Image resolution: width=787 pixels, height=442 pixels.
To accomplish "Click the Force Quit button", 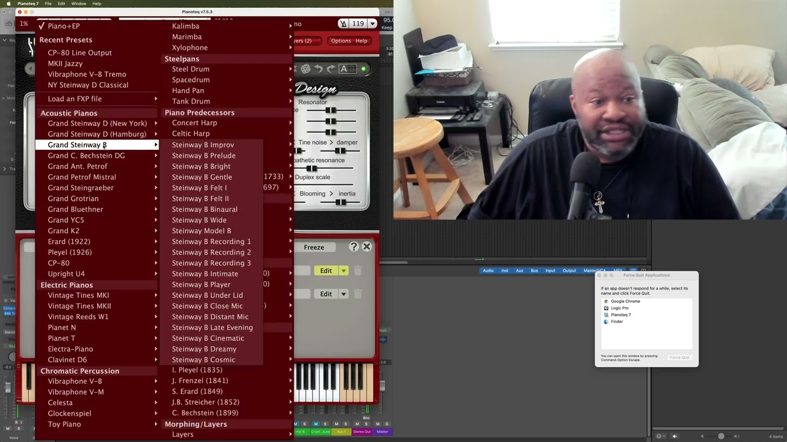I will (x=679, y=357).
